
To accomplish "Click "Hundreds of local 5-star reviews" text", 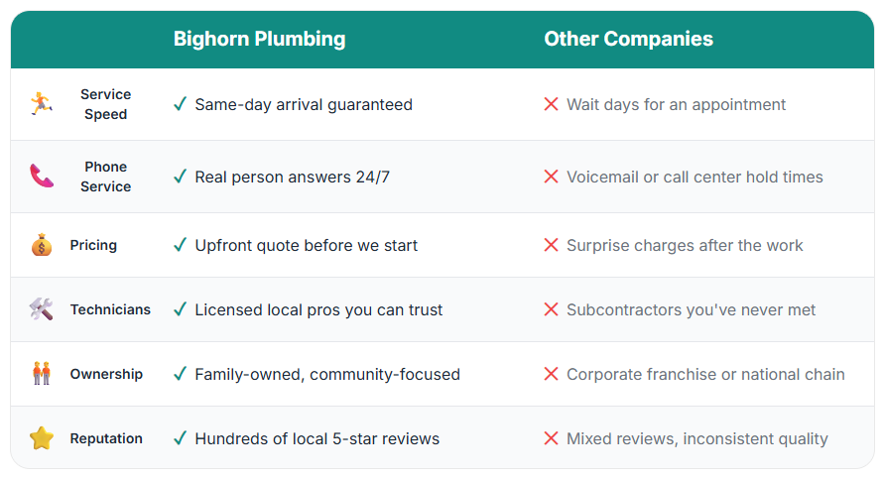I will (x=316, y=438).
